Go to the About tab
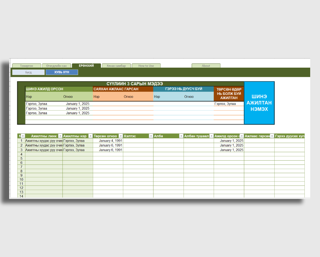Viewport: 320px width, 257px height. tap(206, 66)
